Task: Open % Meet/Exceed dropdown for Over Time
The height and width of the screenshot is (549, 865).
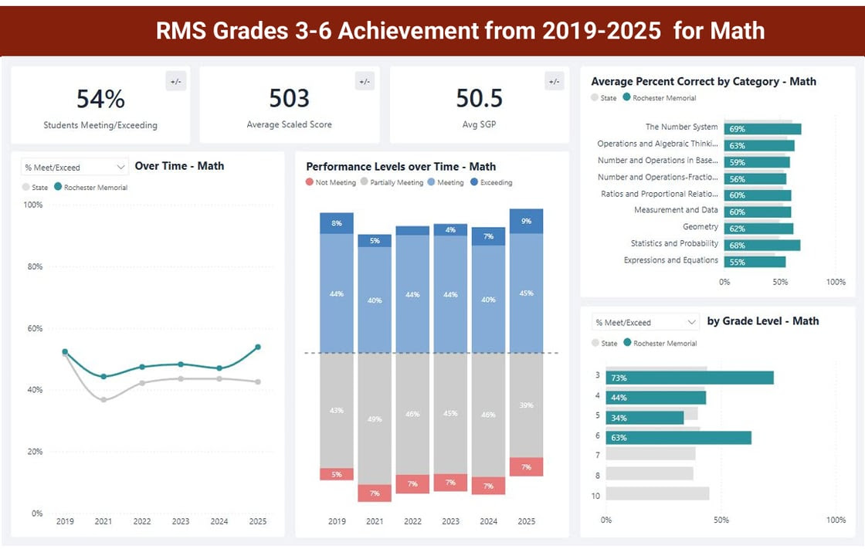Action: 74,167
